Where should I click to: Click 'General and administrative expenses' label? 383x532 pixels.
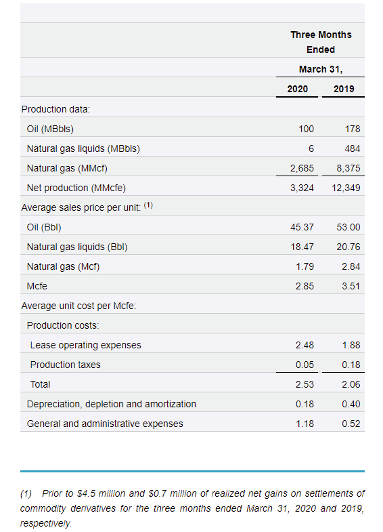coord(105,424)
